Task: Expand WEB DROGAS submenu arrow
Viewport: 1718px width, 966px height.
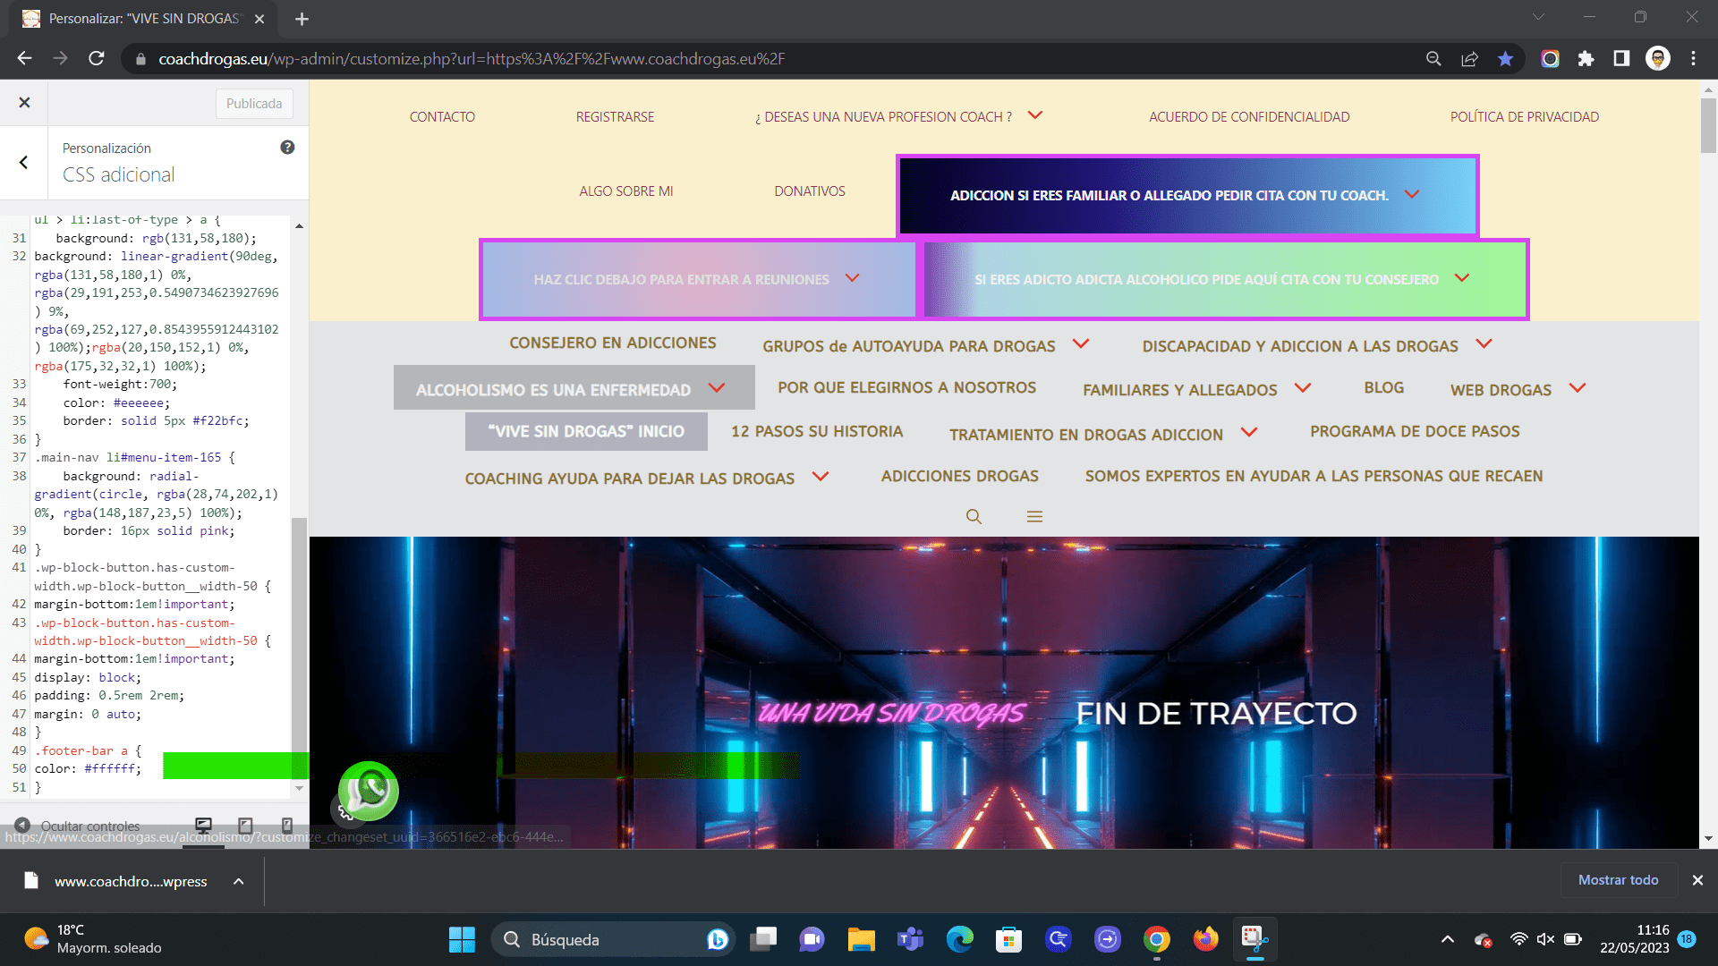Action: (1578, 387)
